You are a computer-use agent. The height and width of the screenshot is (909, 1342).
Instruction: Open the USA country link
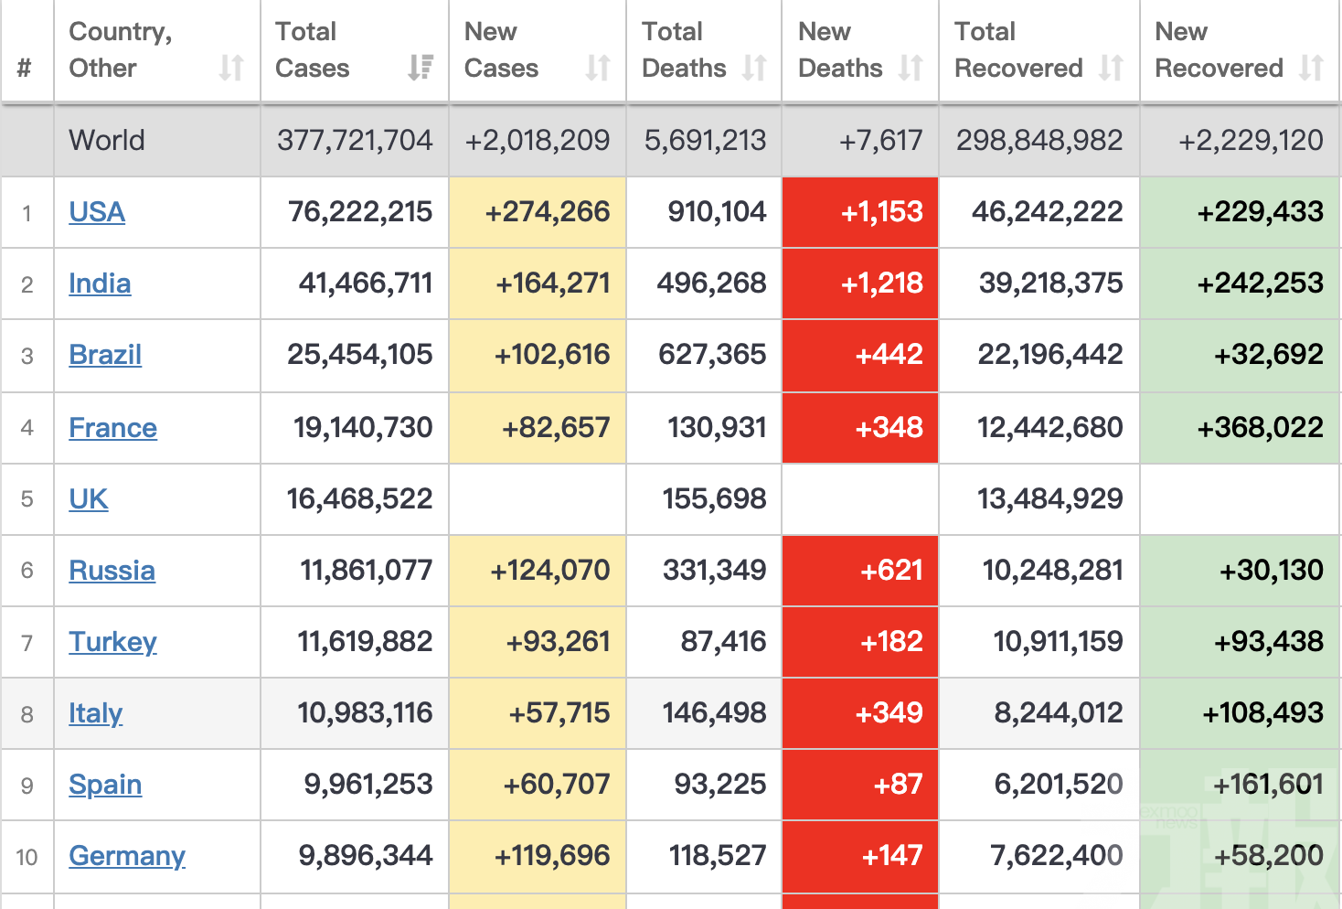[x=97, y=212]
